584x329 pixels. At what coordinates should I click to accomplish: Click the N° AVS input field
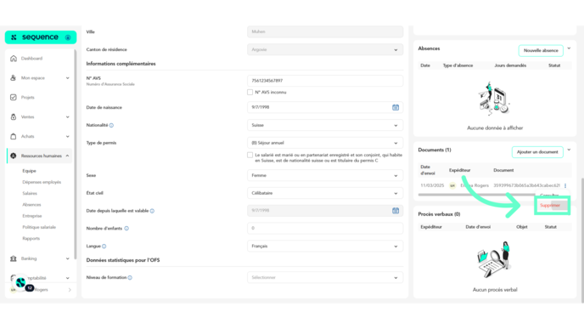click(325, 81)
